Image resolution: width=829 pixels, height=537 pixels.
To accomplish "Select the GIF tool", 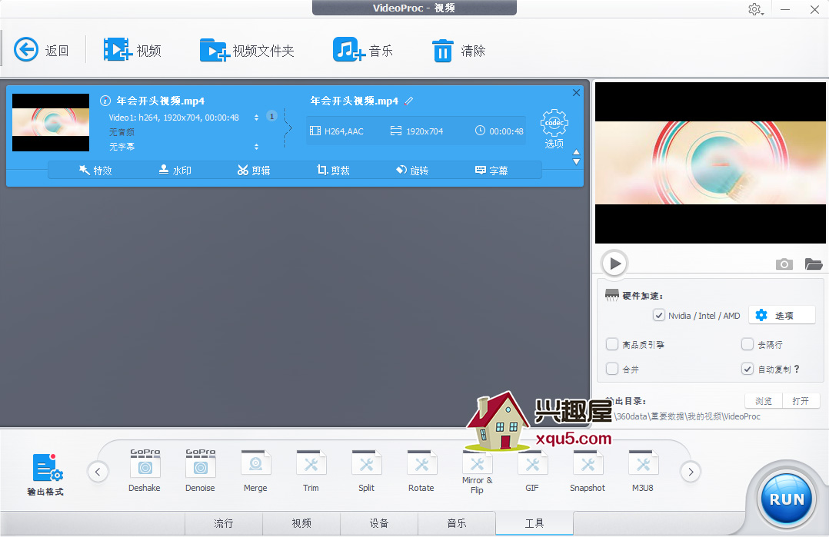I will 532,470.
